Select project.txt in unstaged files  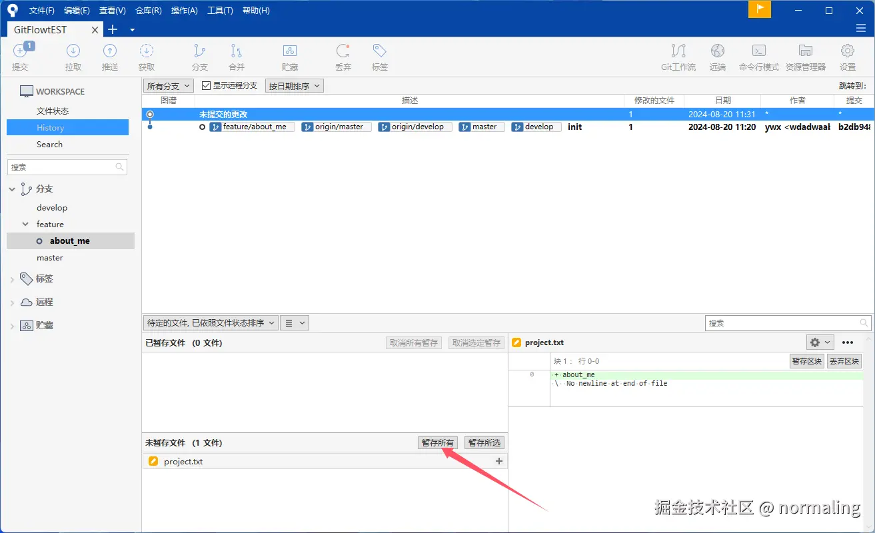[x=325, y=461]
